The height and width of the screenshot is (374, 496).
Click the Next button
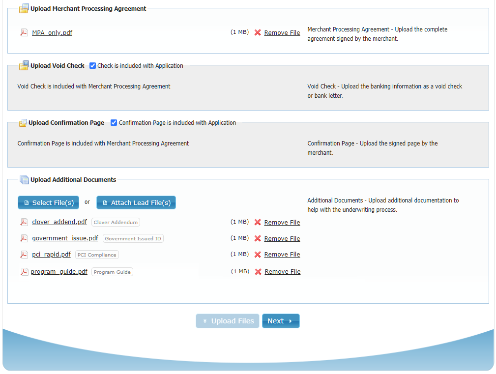pos(280,321)
